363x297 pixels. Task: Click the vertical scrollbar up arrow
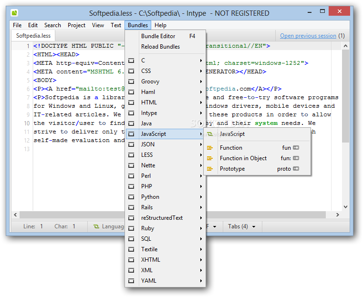point(346,46)
